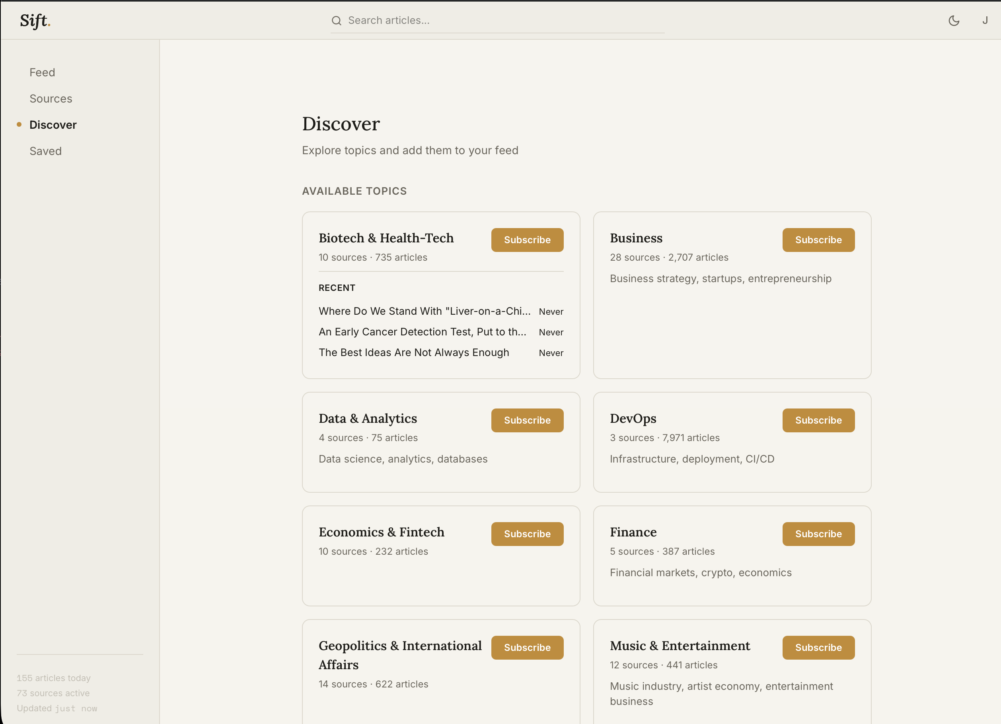Subscribe to the DevOps topic
This screenshot has width=1001, height=724.
818,420
